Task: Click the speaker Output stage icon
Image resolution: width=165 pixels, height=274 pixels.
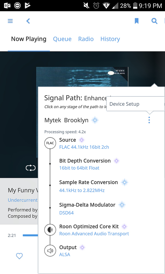Action: click(50, 250)
